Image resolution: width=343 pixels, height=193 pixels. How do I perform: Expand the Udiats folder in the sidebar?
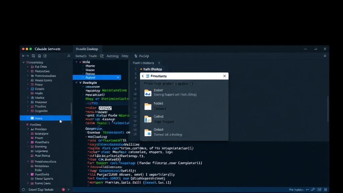click(28, 89)
